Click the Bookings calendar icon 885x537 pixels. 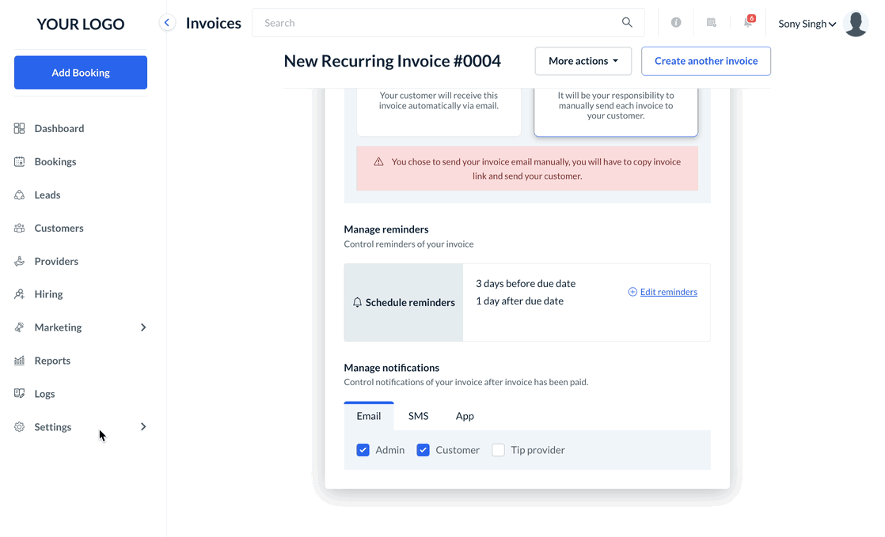[x=19, y=162]
